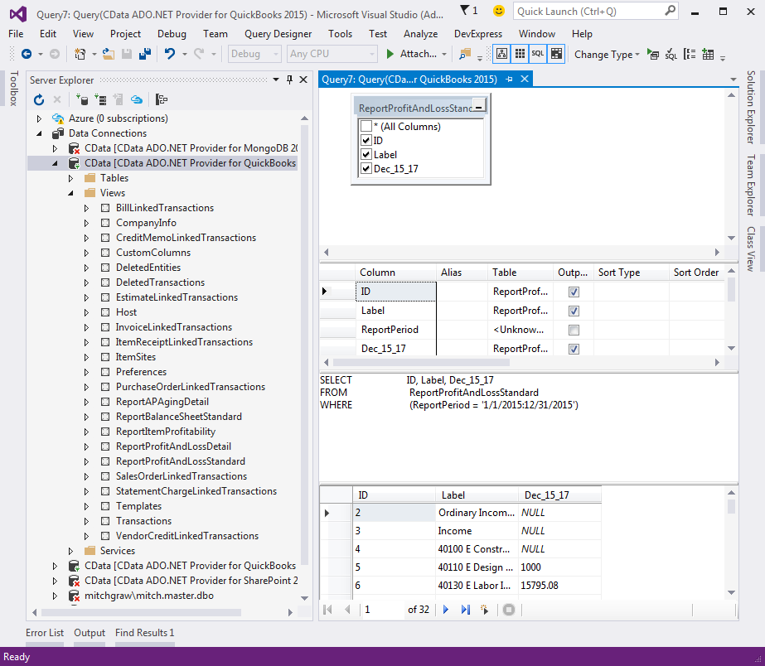Expand the Services folder
This screenshot has height=666, width=765.
[x=70, y=551]
